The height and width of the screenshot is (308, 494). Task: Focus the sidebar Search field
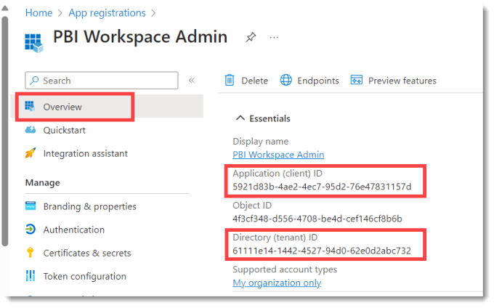[x=102, y=81]
